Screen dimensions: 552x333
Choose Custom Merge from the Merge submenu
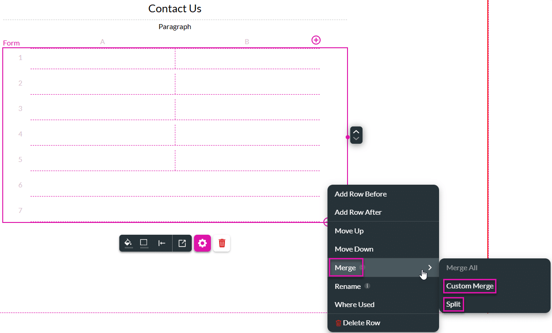[470, 286]
